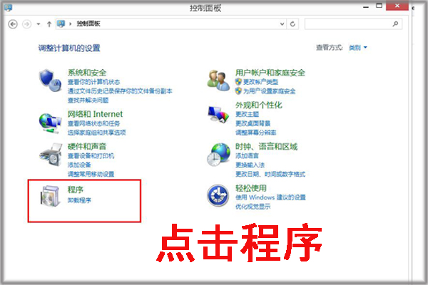Expand the address bar history dropdown

[282, 24]
